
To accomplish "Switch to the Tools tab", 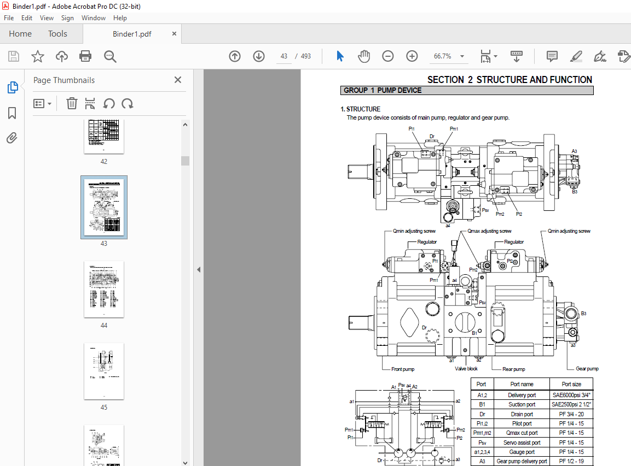I will tap(57, 34).
